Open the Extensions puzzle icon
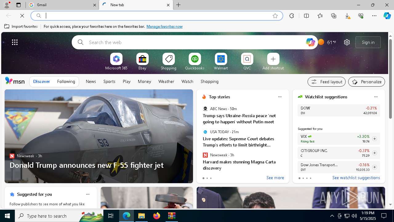The width and height of the screenshot is (394, 222). pyautogui.click(x=291, y=16)
